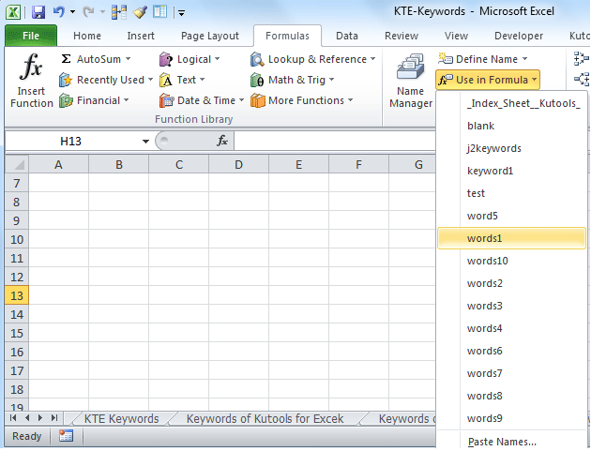Go to next sheet tab arrow
The image size is (591, 451).
coord(40,418)
